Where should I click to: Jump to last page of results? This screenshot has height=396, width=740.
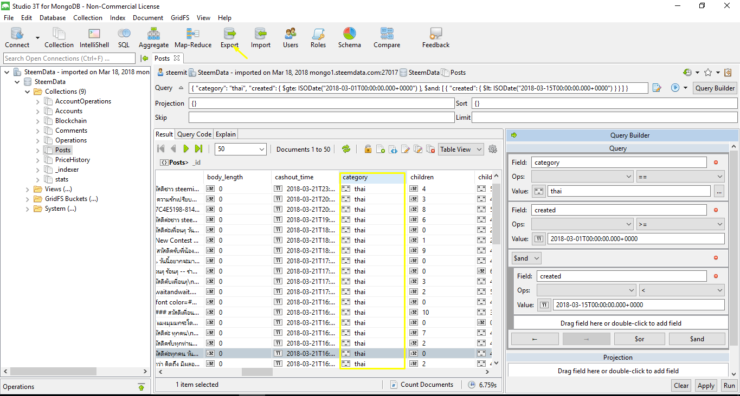tap(198, 148)
